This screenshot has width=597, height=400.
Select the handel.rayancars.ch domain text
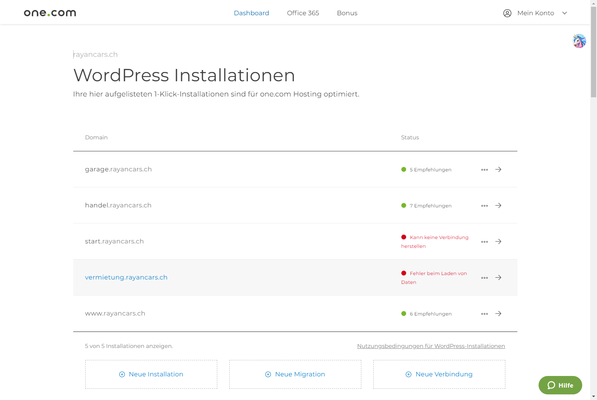[x=118, y=205]
